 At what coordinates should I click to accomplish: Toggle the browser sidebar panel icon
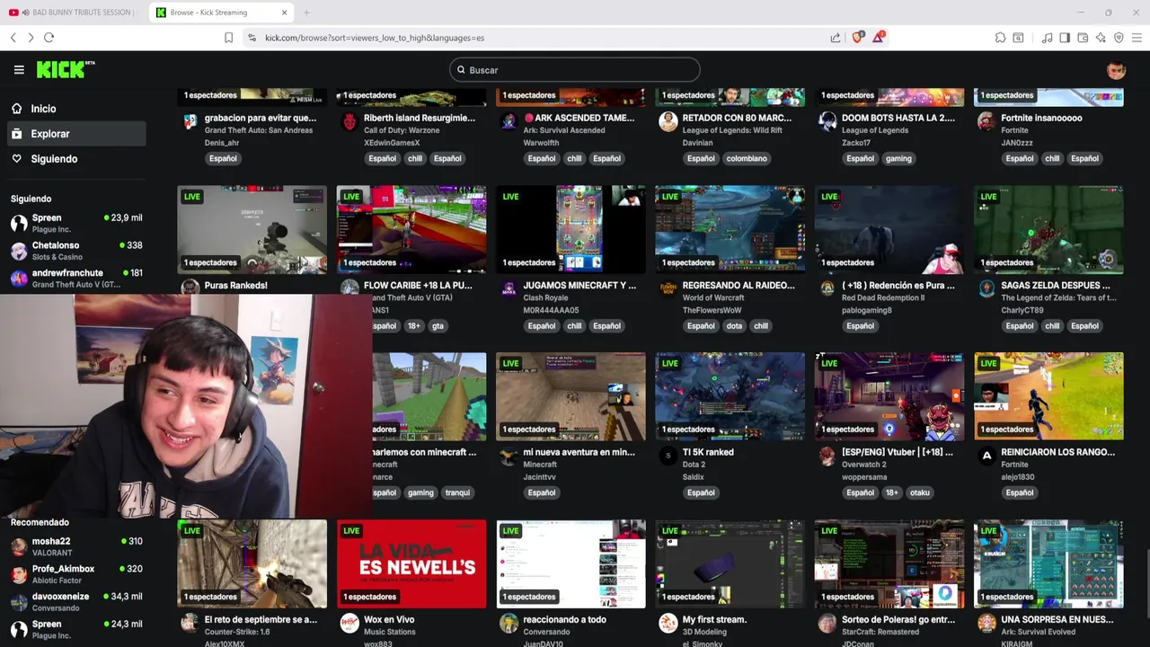(x=1065, y=38)
